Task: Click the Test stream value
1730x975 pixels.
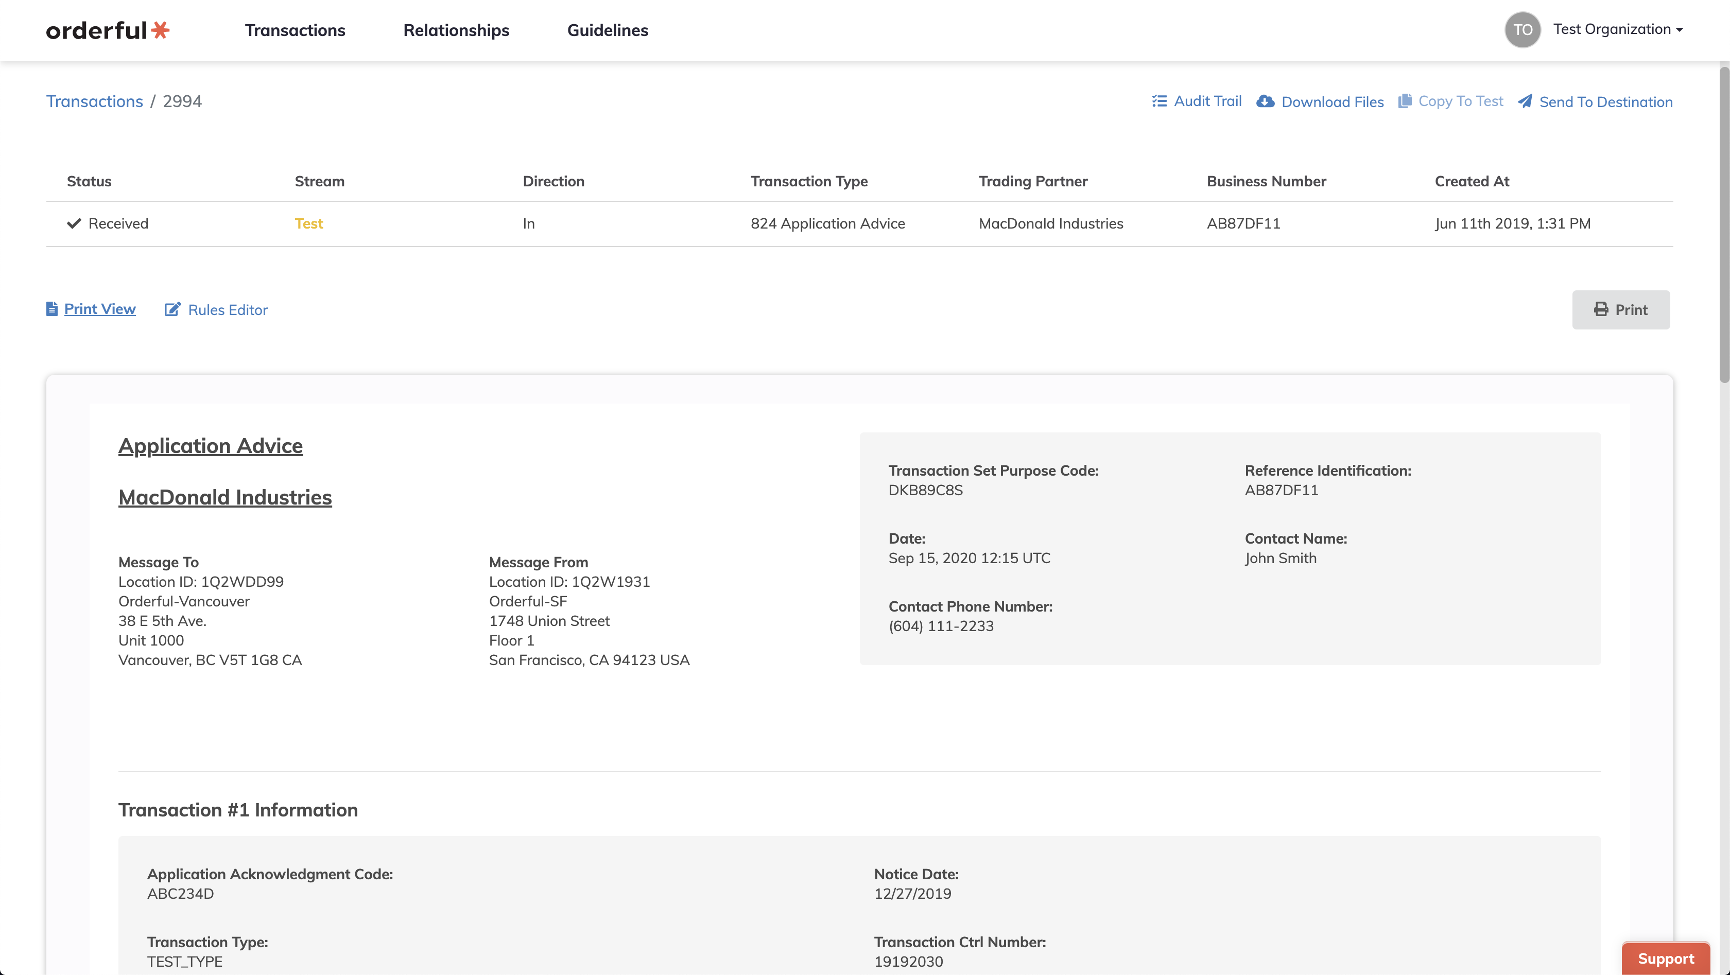Action: [309, 223]
